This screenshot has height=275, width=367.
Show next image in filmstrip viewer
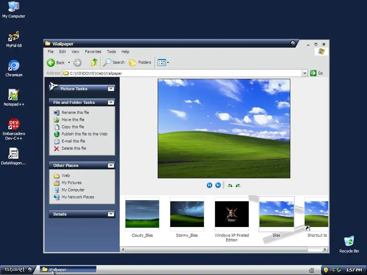pos(218,185)
